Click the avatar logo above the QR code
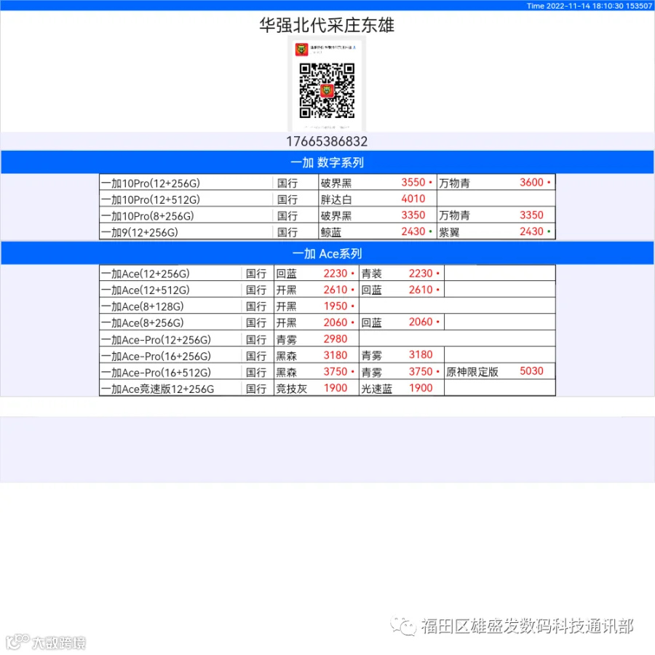 pos(301,49)
